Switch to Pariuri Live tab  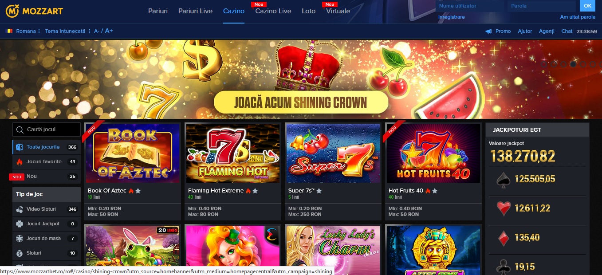click(195, 11)
